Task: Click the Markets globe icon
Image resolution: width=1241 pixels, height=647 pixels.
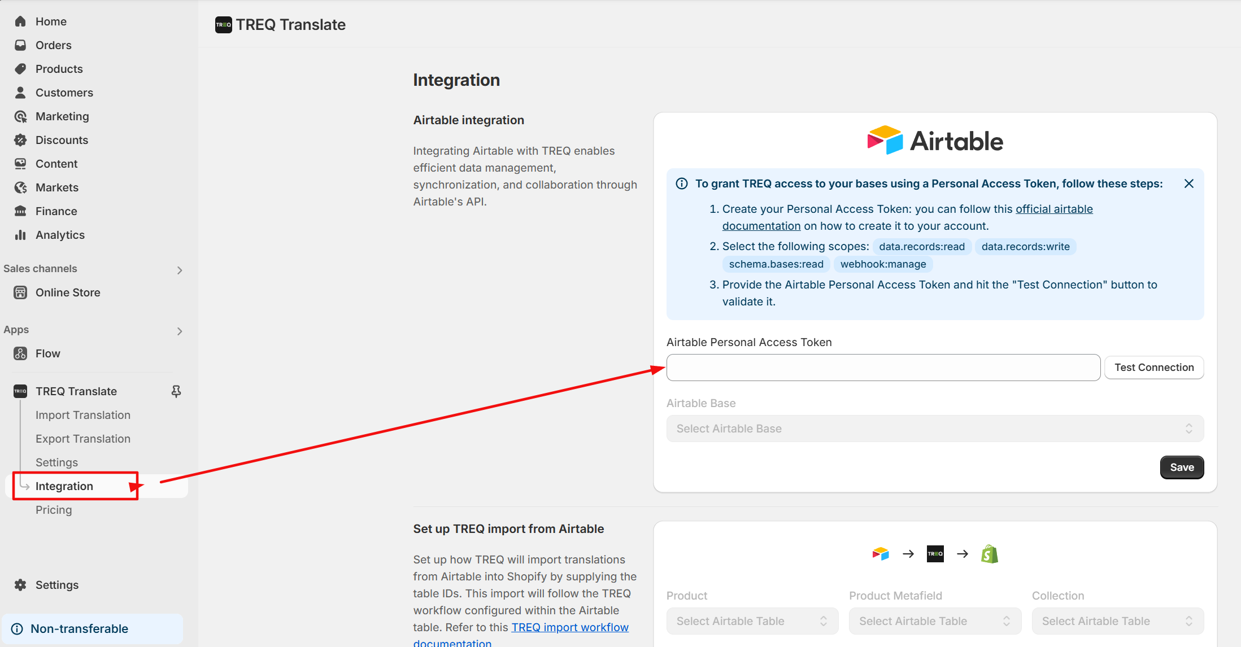Action: point(20,187)
